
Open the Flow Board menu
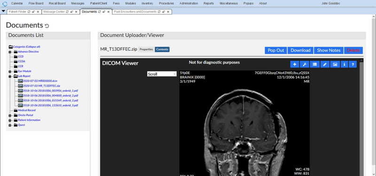click(36, 4)
